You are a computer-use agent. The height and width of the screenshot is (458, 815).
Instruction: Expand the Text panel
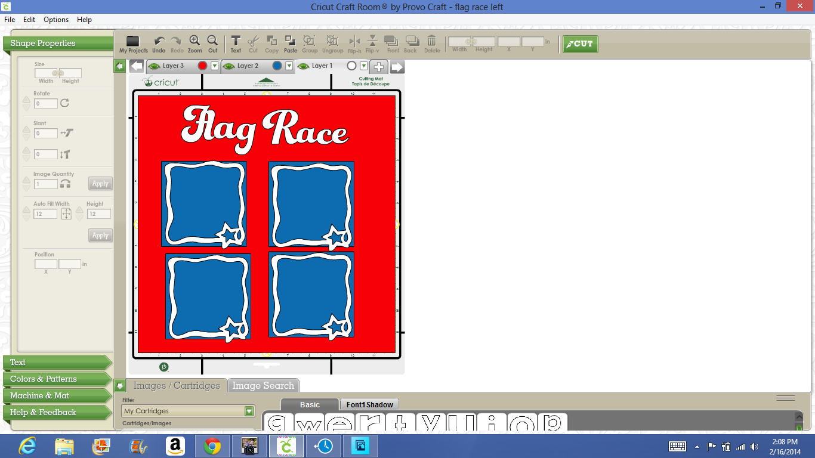[x=58, y=362]
